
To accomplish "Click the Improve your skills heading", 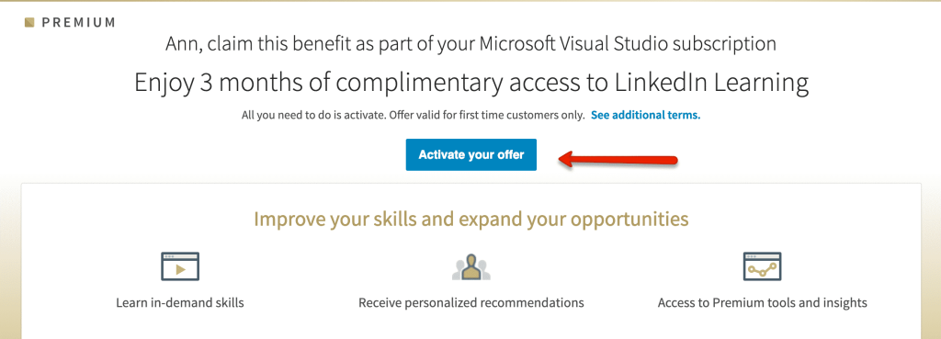I will [471, 219].
